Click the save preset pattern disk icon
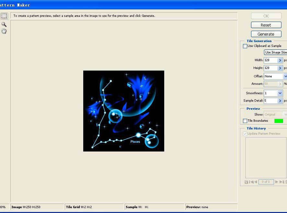This screenshot has width=287, height=213. [246, 182]
